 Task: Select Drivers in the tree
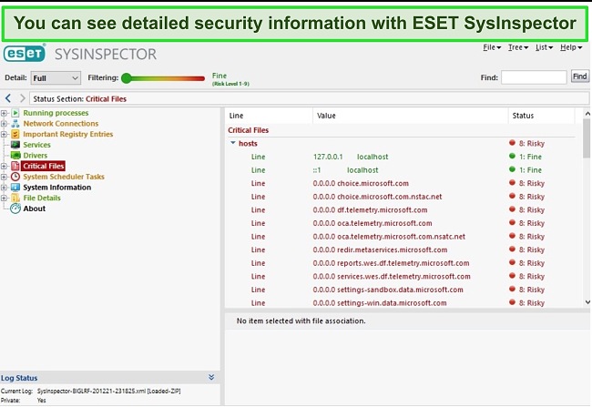point(36,155)
